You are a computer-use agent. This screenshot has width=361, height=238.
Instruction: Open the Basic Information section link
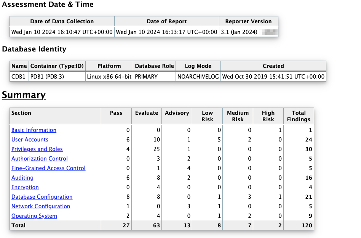pos(34,130)
